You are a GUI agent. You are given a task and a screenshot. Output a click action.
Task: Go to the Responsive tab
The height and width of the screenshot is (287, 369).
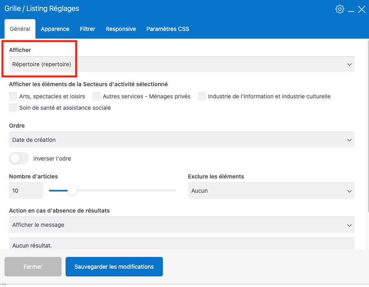coord(121,29)
